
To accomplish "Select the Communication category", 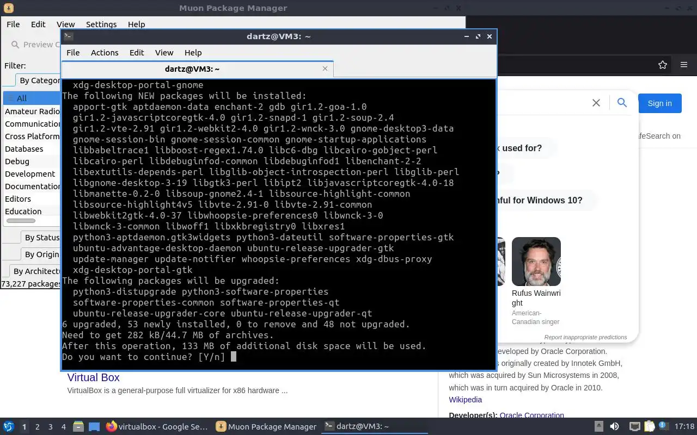I will (x=32, y=123).
